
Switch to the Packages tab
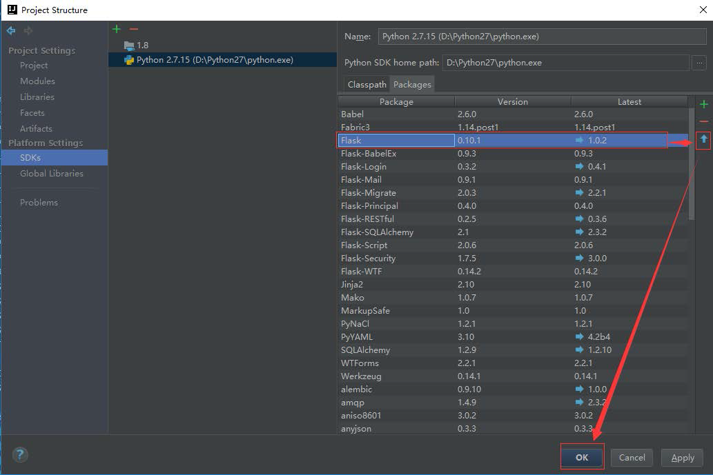pyautogui.click(x=412, y=85)
